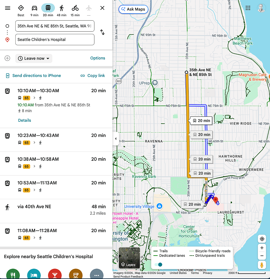Click Center for Urban Horticulture label

pos(189,231)
